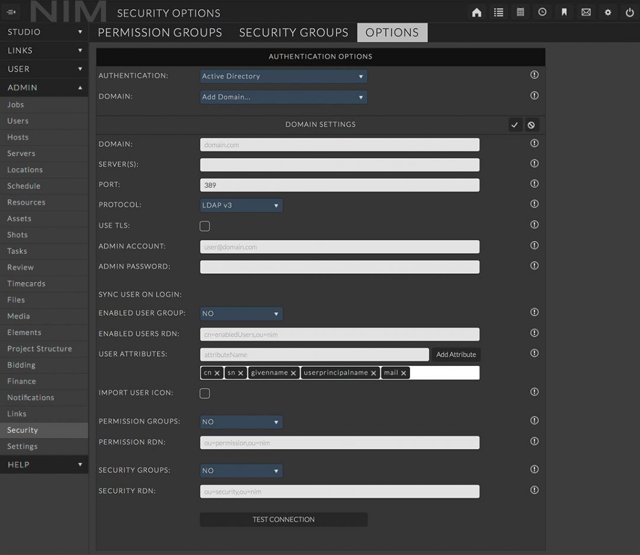Click the info icon next to Authentication
Image resolution: width=640 pixels, height=555 pixels.
pyautogui.click(x=534, y=75)
